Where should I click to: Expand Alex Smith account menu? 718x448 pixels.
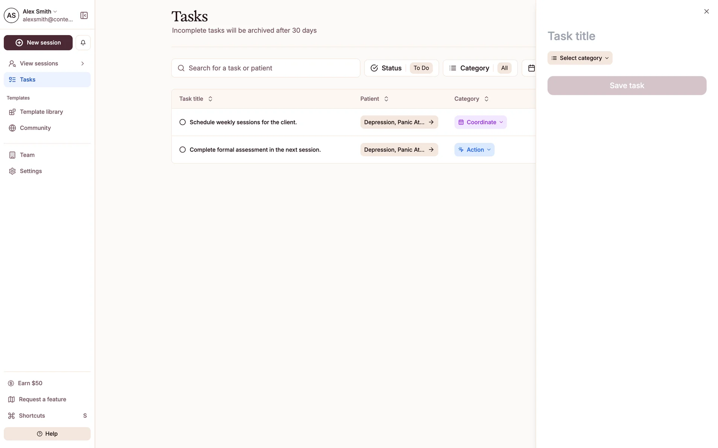40,12
